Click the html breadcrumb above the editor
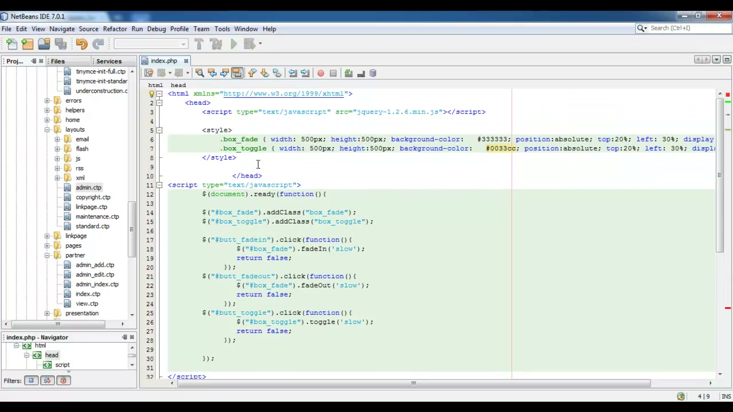This screenshot has height=412, width=733. click(x=155, y=85)
